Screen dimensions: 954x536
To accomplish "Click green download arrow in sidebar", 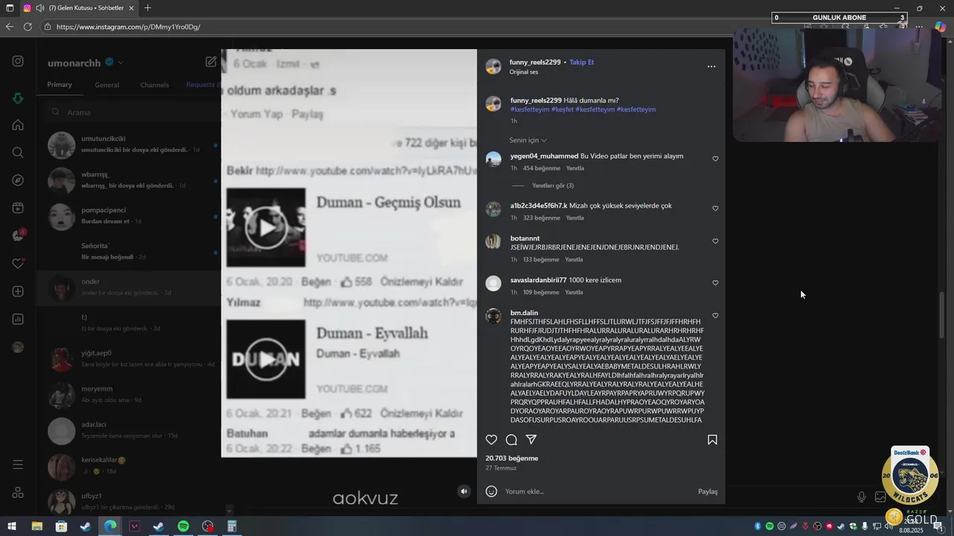I will [x=18, y=98].
